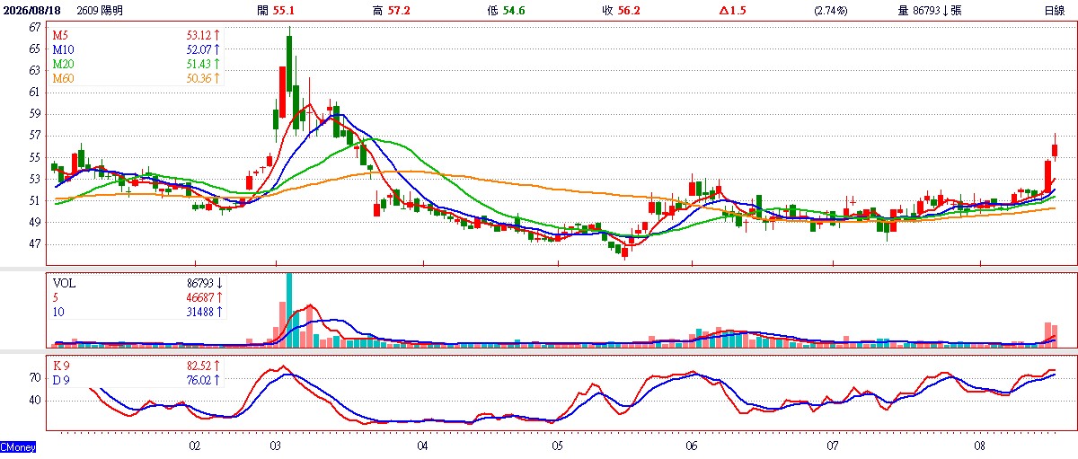The height and width of the screenshot is (459, 1078).
Task: Click the M5 value 53.12
Action: pos(199,35)
